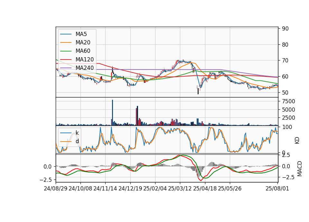Click the MA60 legend label

pos(83,51)
